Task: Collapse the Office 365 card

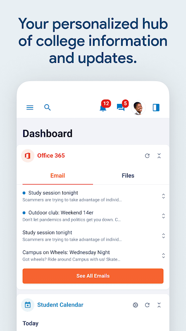Action: pos(159,156)
